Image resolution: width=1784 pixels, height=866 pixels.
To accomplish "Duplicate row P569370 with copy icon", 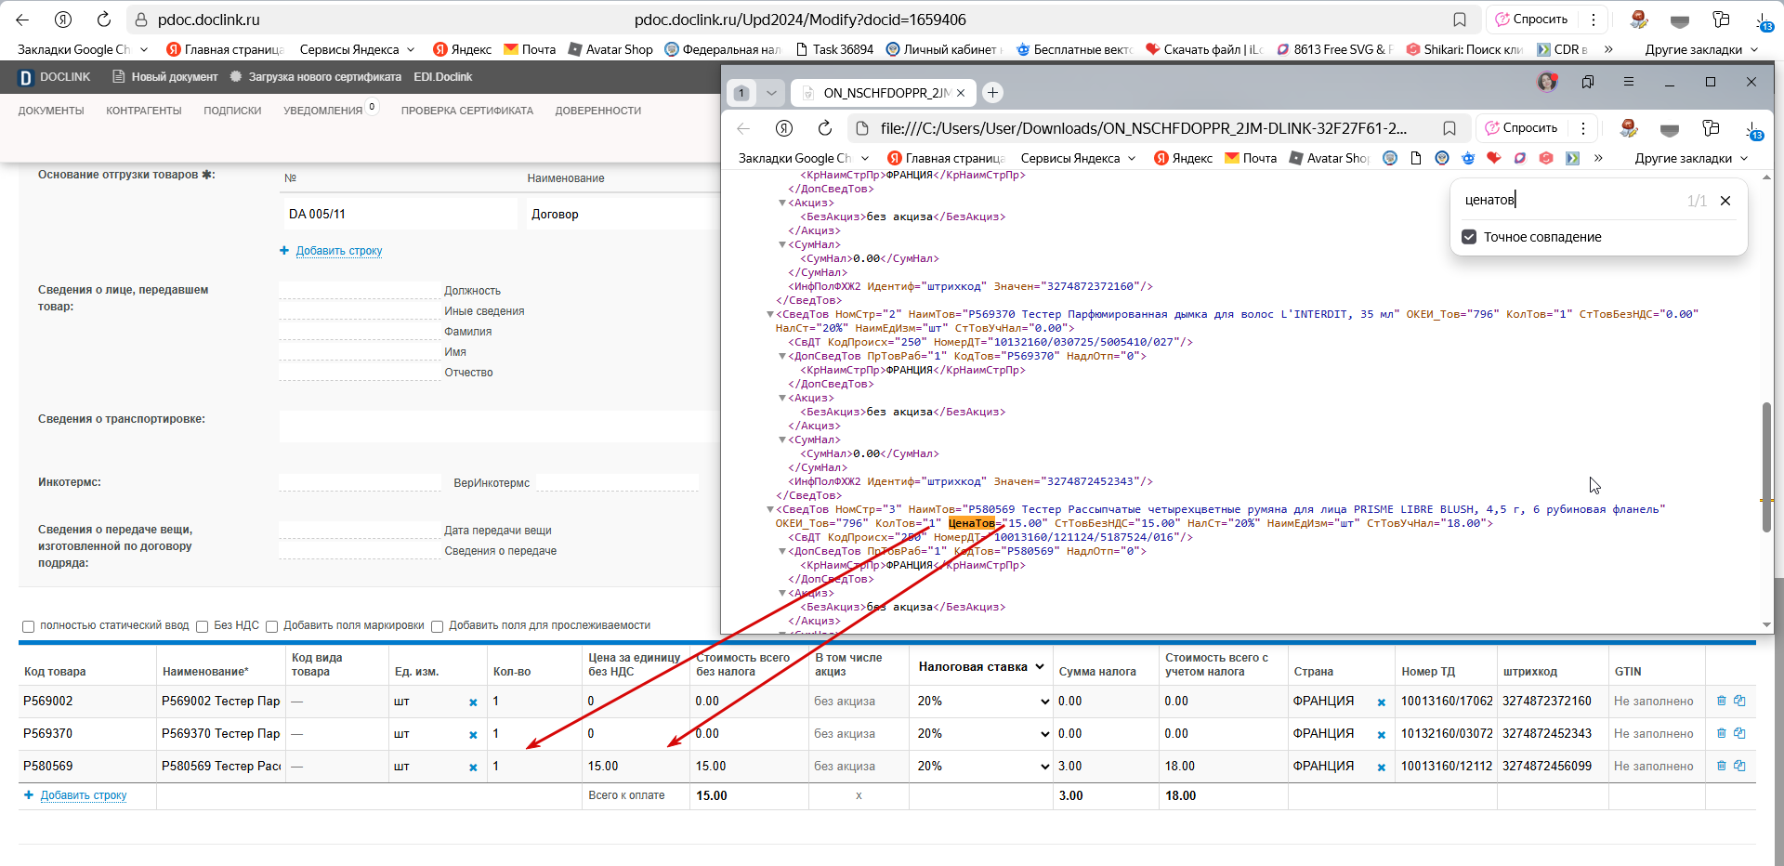I will (x=1739, y=733).
